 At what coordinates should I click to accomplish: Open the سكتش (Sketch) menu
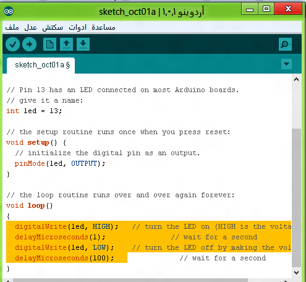53,27
